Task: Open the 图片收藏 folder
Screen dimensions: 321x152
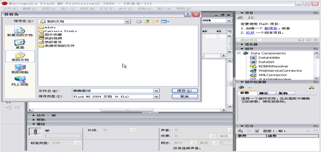Action: [50, 35]
